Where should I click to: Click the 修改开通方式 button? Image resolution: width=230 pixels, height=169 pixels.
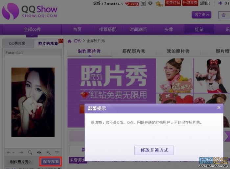154,150
